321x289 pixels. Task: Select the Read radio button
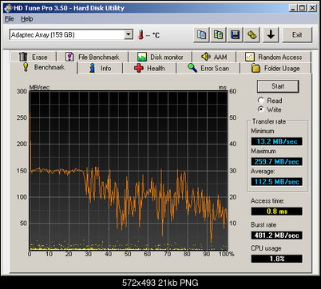[x=261, y=101]
